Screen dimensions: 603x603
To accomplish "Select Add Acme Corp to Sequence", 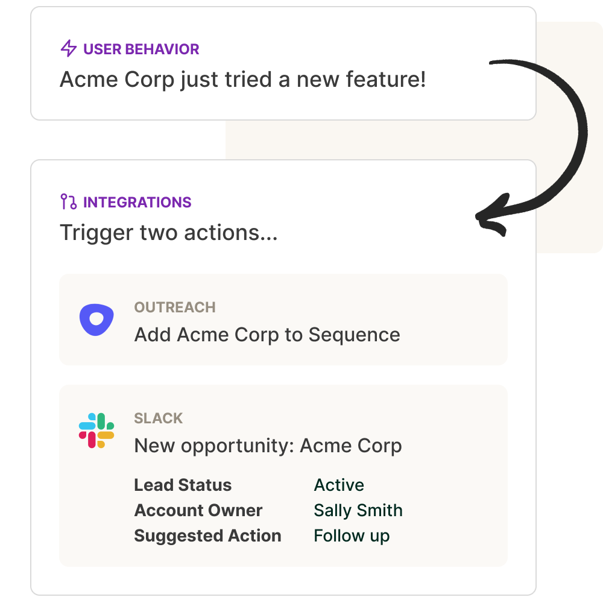I will [267, 335].
